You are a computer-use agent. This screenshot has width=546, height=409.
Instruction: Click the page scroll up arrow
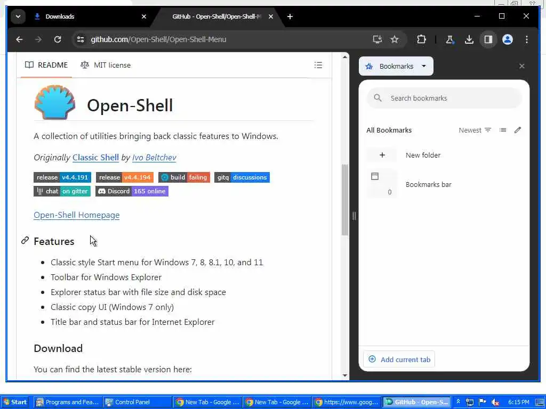coord(345,56)
